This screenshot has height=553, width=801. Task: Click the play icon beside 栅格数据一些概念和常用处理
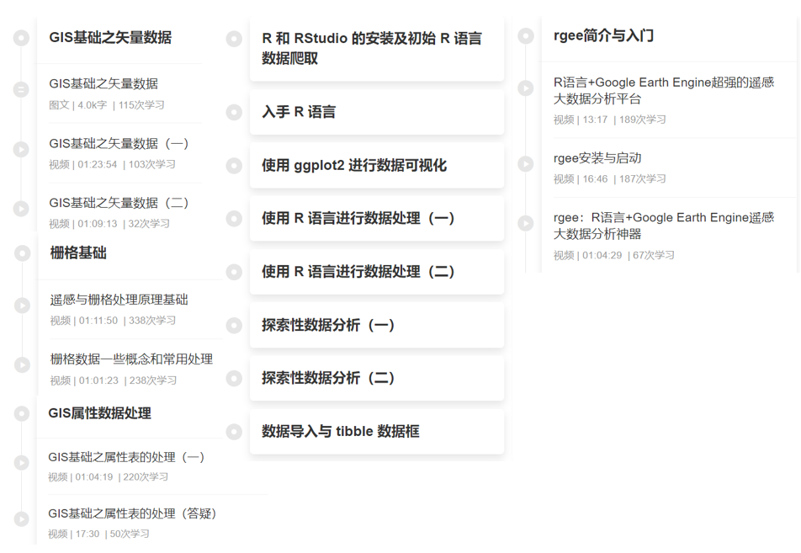tap(22, 365)
